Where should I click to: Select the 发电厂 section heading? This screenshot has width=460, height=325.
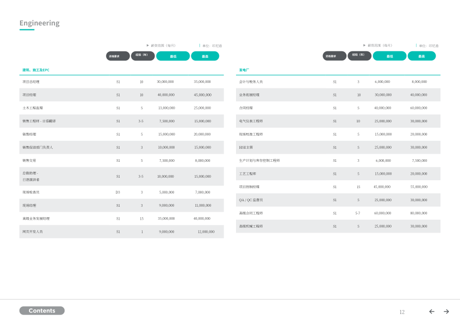tap(244, 70)
